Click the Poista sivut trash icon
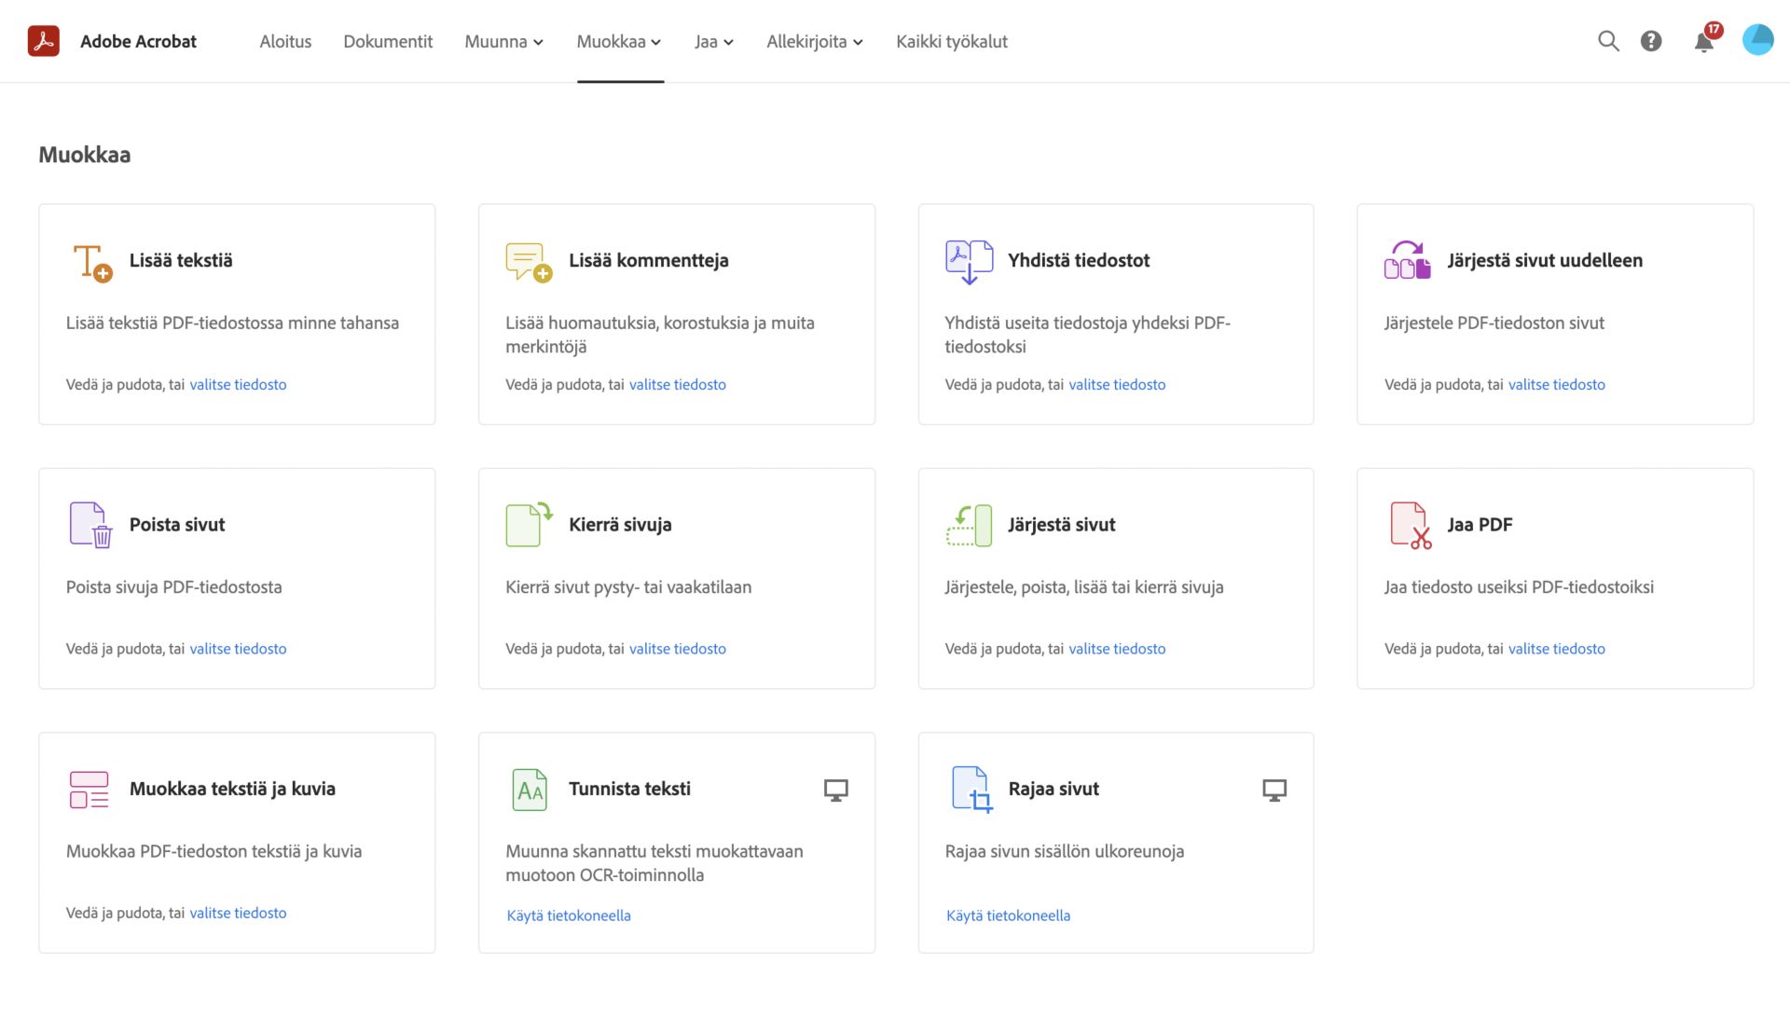 pos(90,525)
